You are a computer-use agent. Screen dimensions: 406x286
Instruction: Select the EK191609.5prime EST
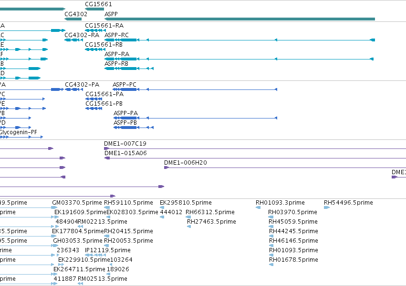click(x=57, y=217)
